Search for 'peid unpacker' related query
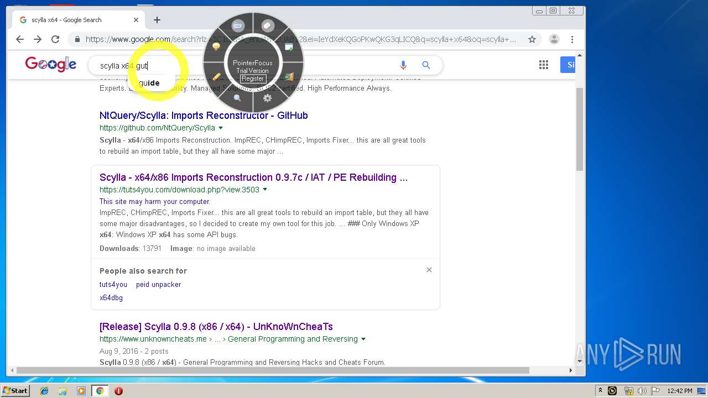708x398 pixels. (x=159, y=285)
